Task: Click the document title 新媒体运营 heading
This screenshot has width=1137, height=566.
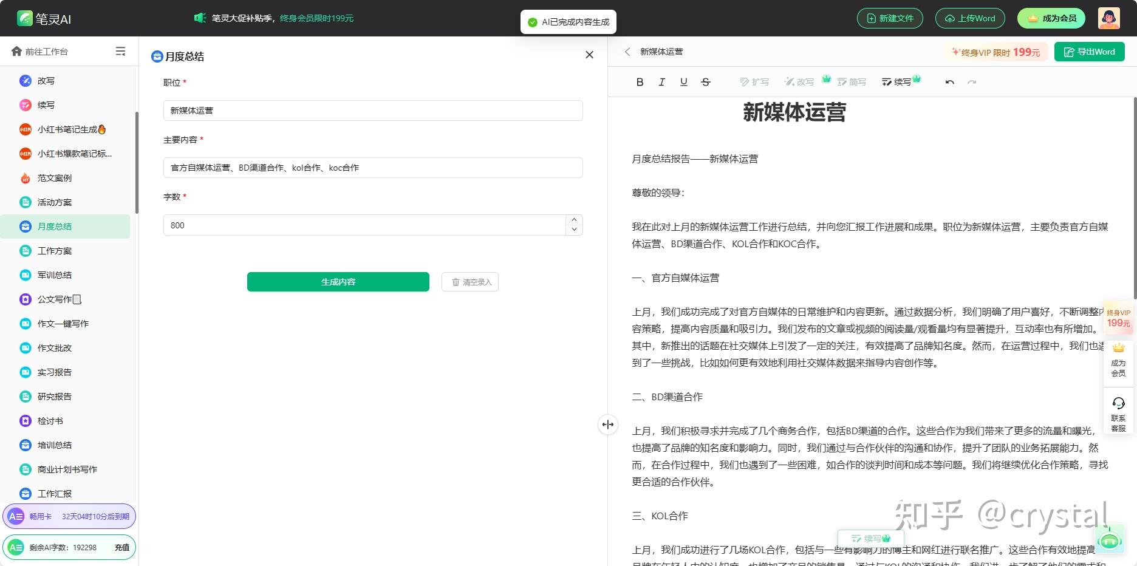Action: (x=794, y=112)
